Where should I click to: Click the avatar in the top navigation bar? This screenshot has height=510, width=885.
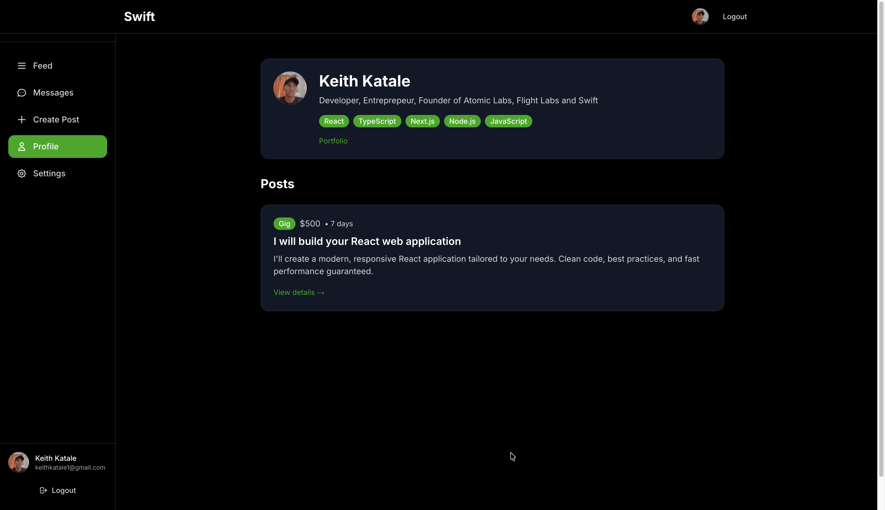(x=700, y=16)
